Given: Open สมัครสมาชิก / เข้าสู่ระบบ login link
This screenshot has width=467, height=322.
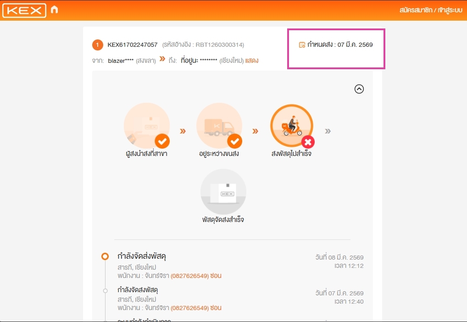Looking at the screenshot, I should tap(431, 10).
